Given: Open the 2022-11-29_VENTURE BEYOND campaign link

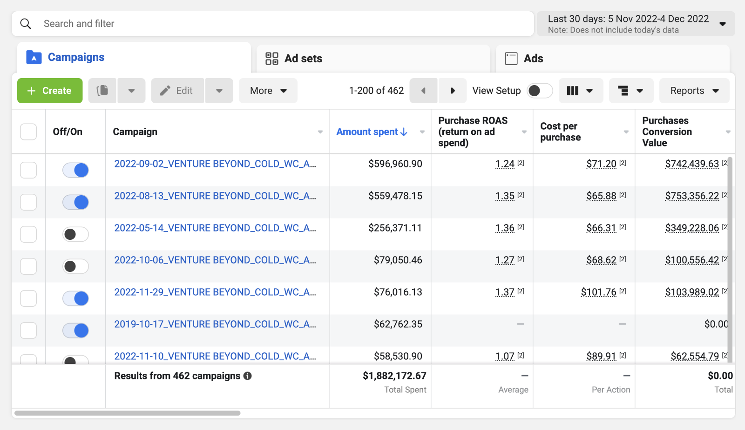Looking at the screenshot, I should pos(215,292).
